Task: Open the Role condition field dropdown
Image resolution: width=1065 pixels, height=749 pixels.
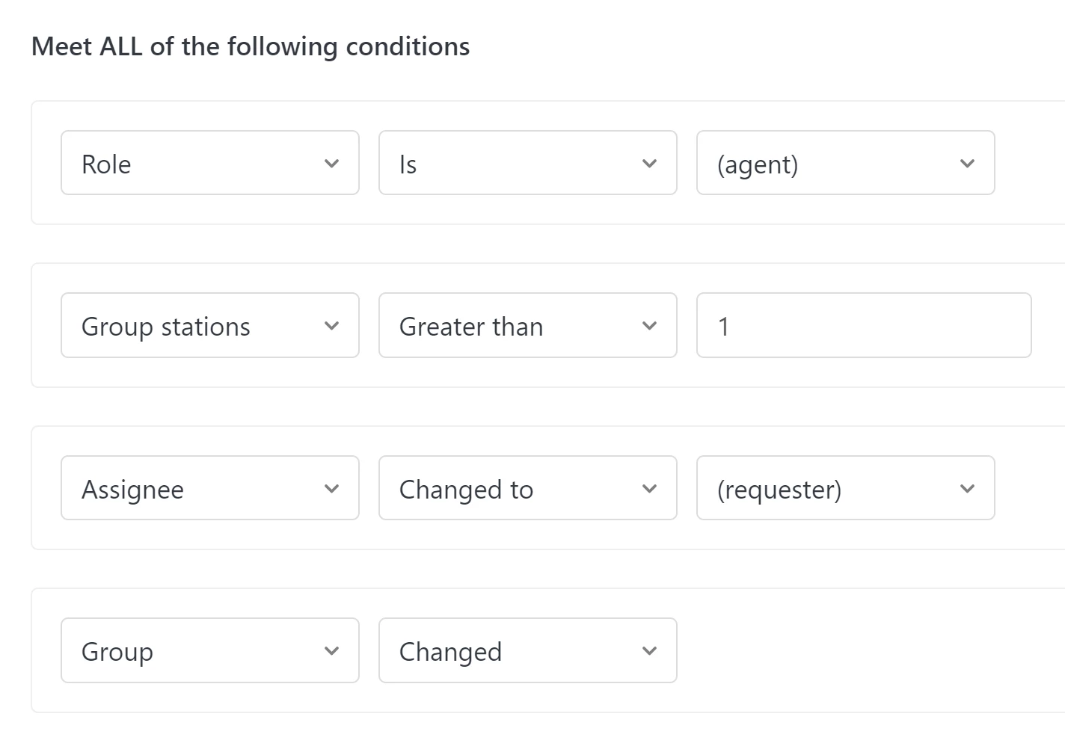Action: (x=209, y=163)
